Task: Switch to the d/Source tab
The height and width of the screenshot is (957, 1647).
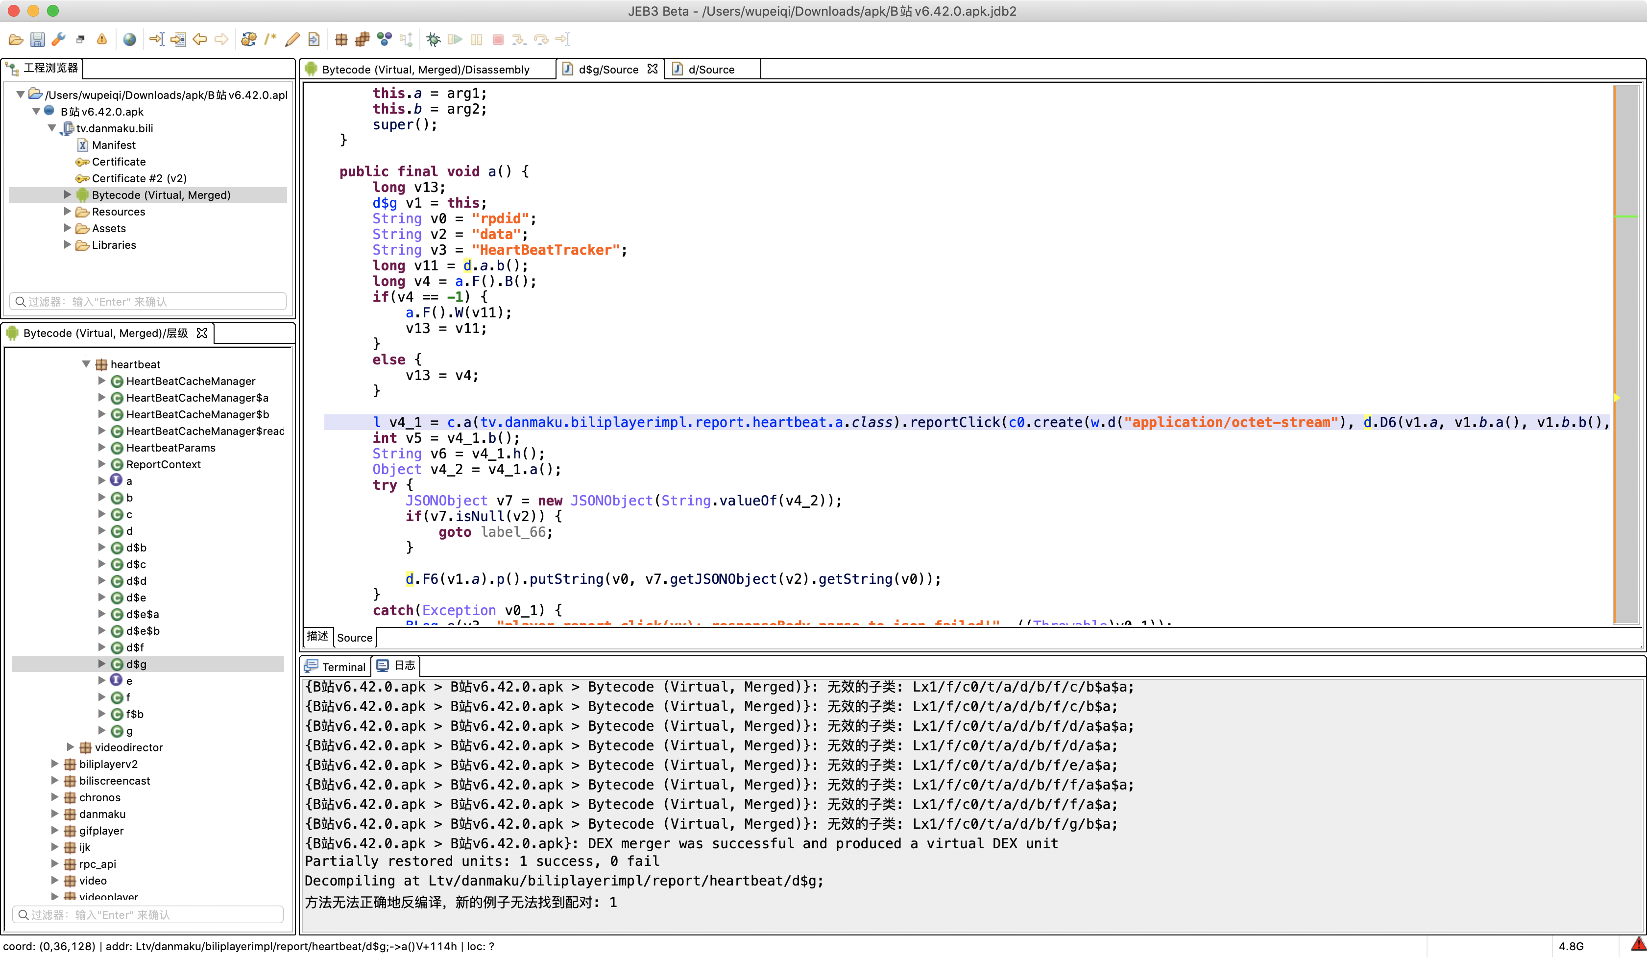Action: [711, 69]
